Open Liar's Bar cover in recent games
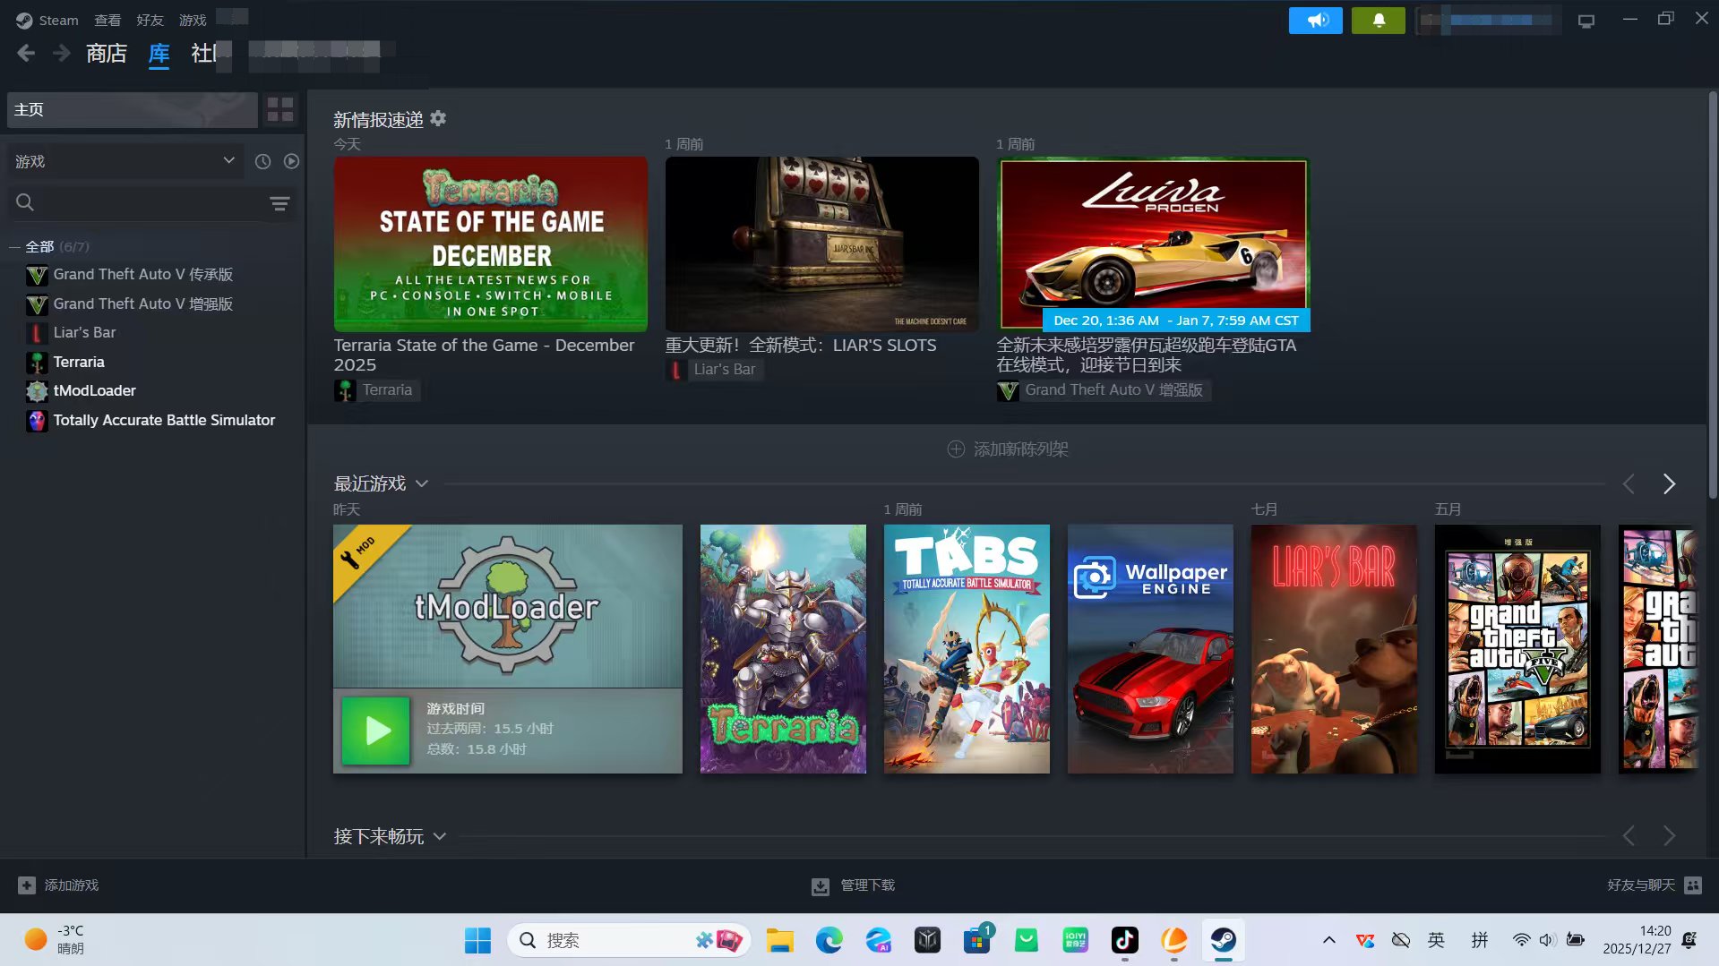The height and width of the screenshot is (966, 1719). (1334, 649)
